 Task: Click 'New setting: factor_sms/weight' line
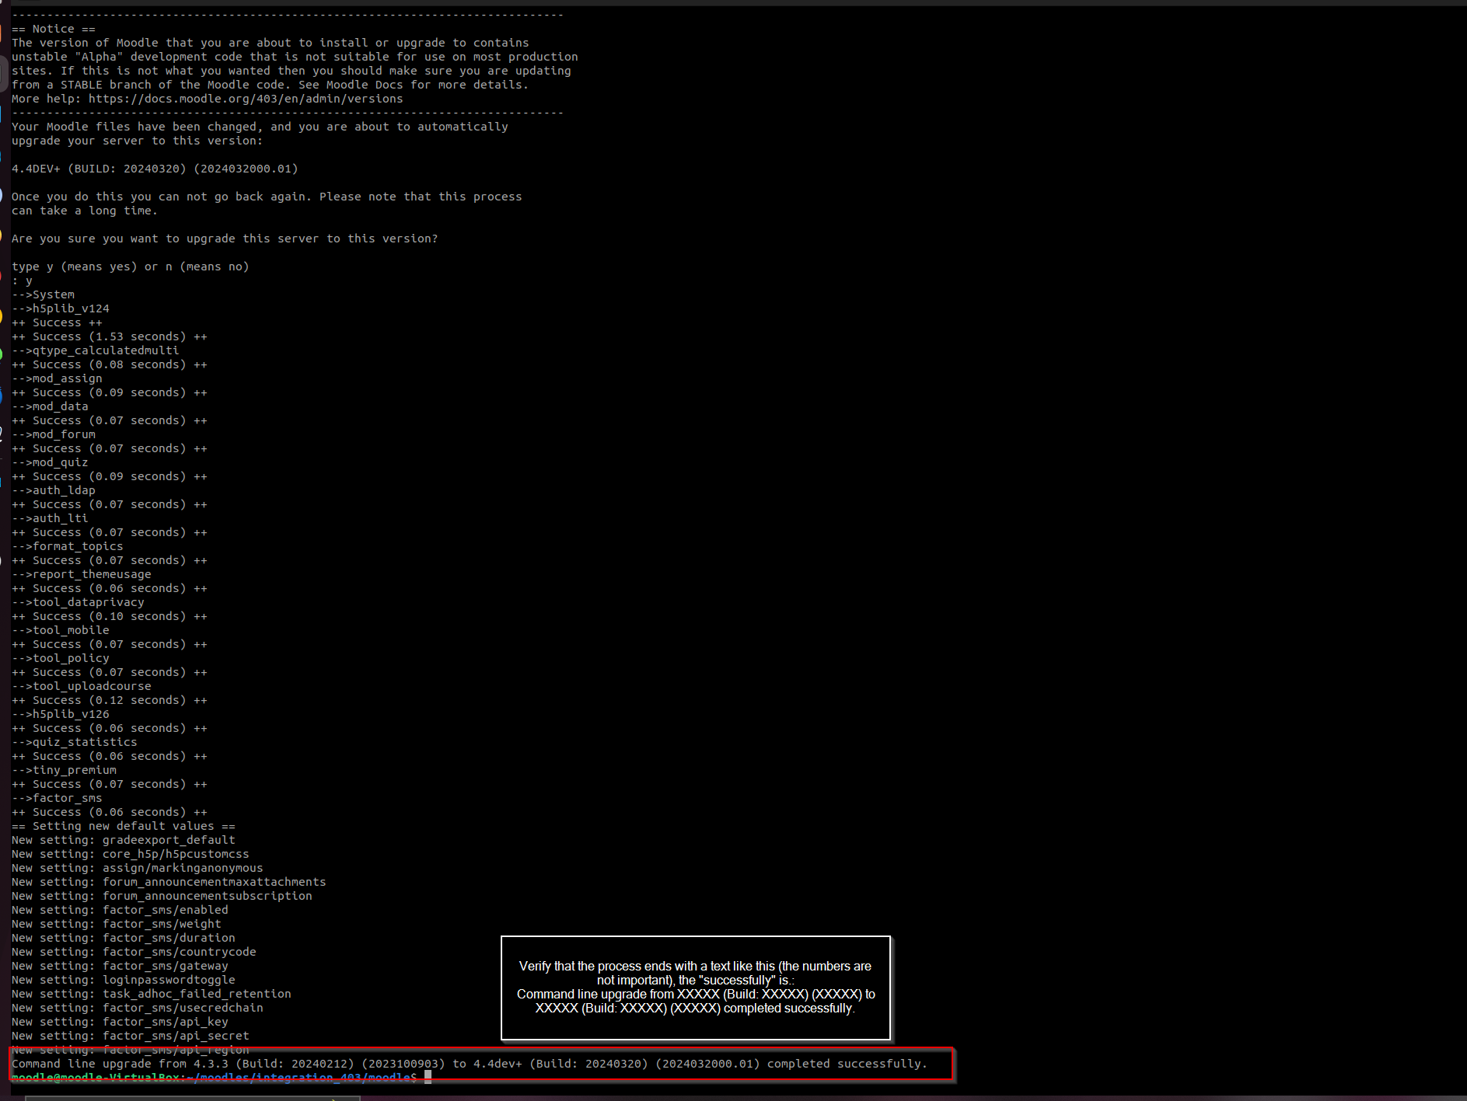[x=117, y=924]
